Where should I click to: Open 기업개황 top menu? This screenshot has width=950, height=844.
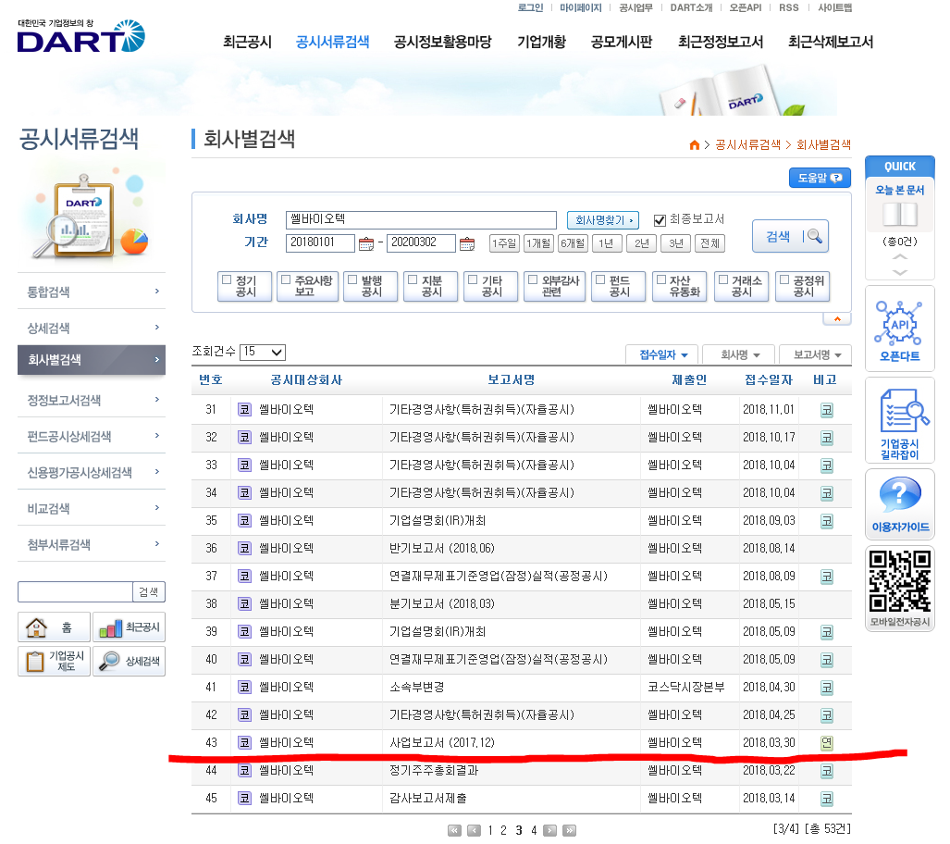pos(542,42)
